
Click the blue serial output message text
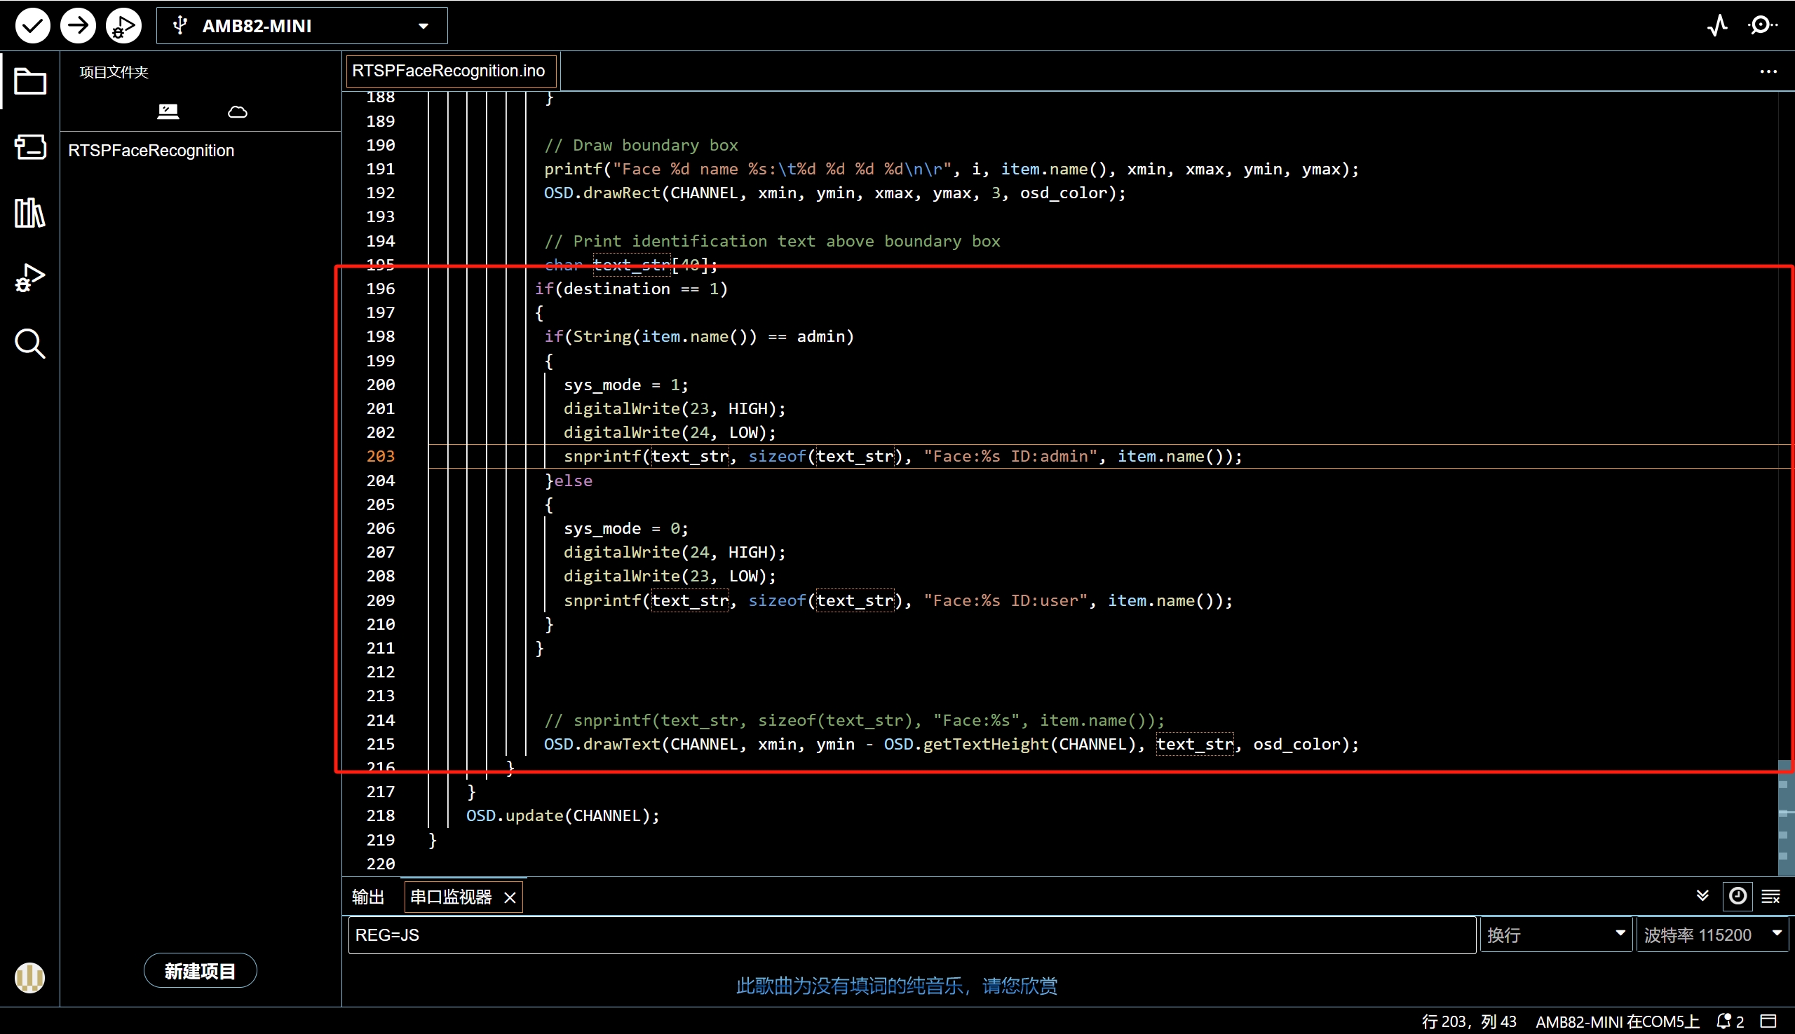click(x=896, y=986)
